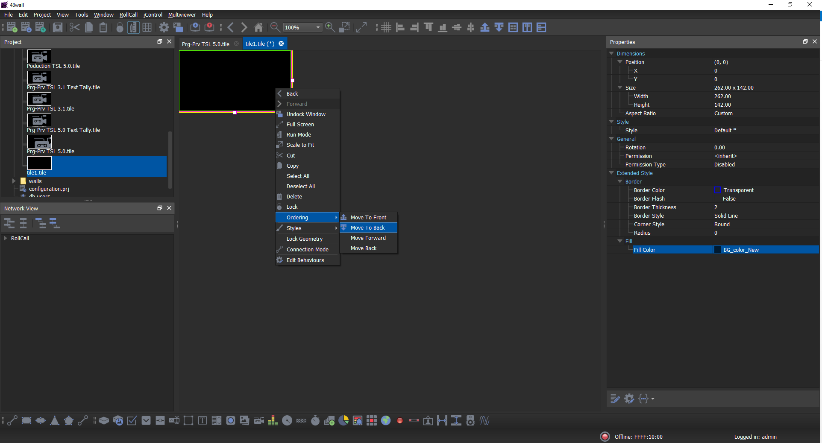Image resolution: width=822 pixels, height=443 pixels.
Task: Choose Move To Front in Ordering submenu
Action: point(368,217)
